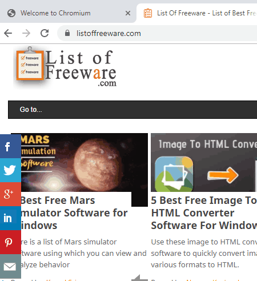257x281 pixels.
Task: Share the page on LinkedIn
Action: pos(10,218)
